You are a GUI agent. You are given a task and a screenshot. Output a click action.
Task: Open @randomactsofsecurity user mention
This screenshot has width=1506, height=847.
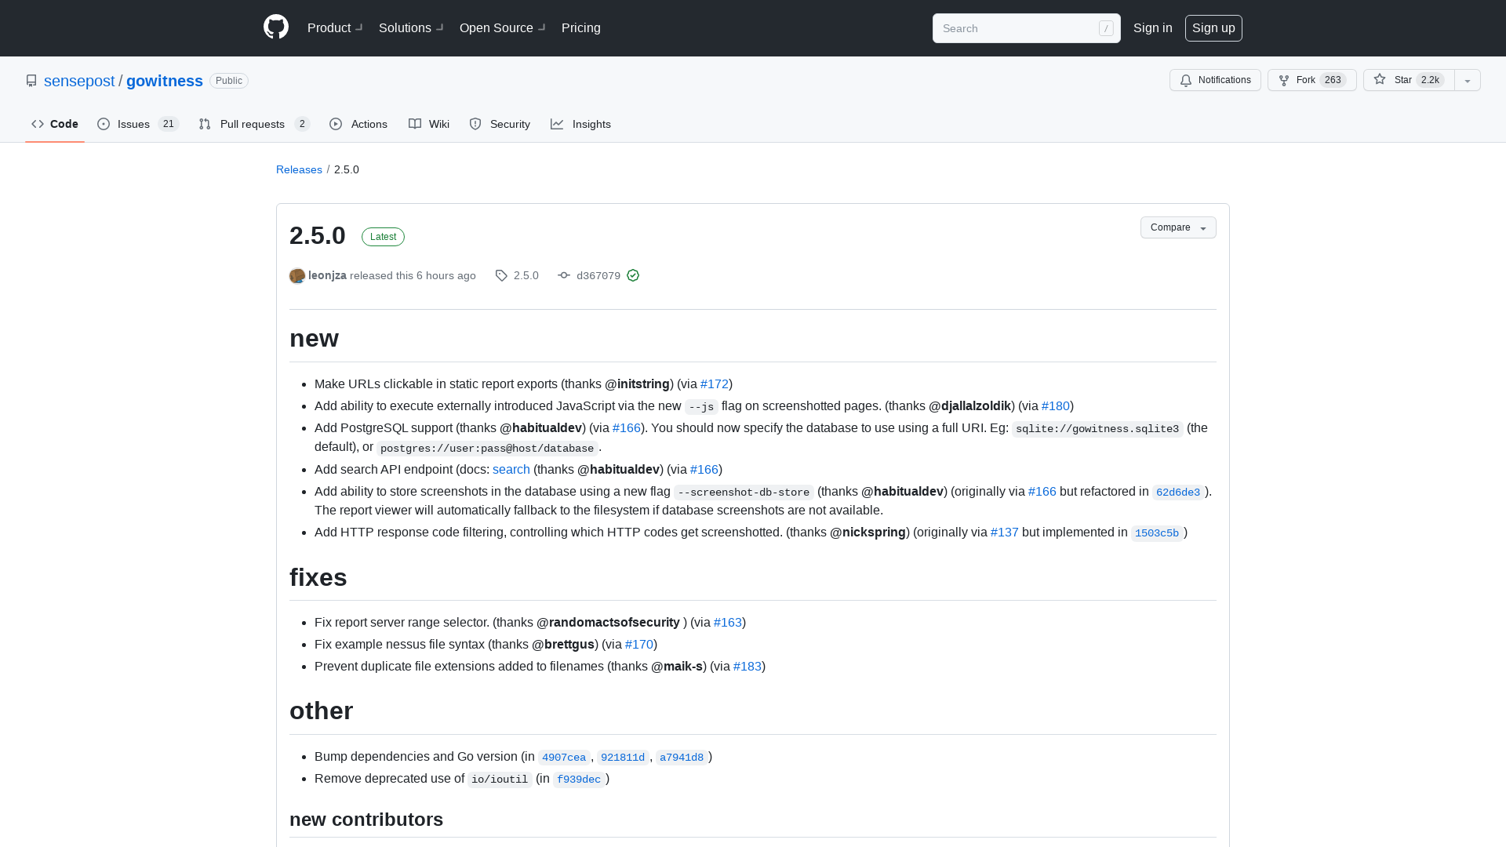(608, 622)
